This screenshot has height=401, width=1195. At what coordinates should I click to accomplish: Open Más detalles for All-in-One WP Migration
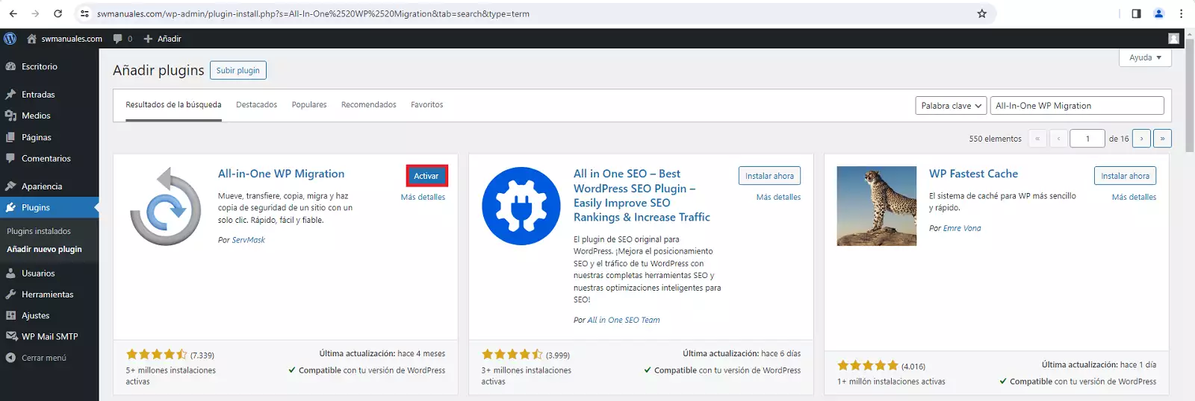click(423, 198)
